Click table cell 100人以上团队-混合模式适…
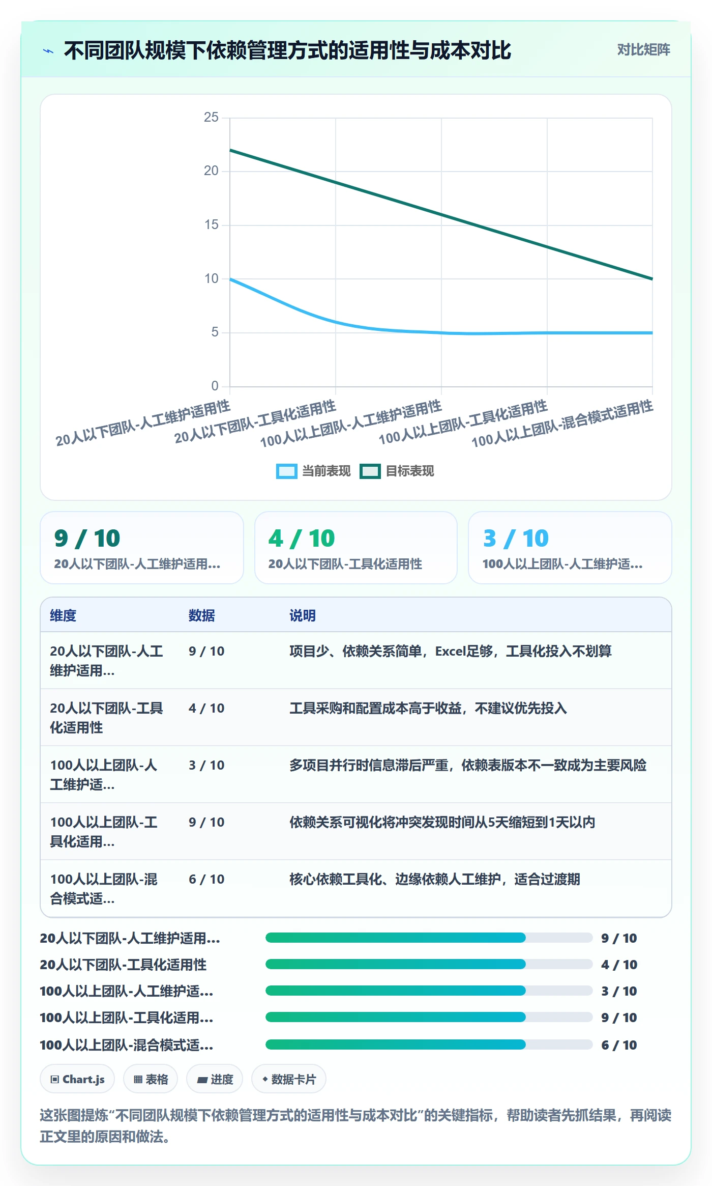 pos(104,889)
